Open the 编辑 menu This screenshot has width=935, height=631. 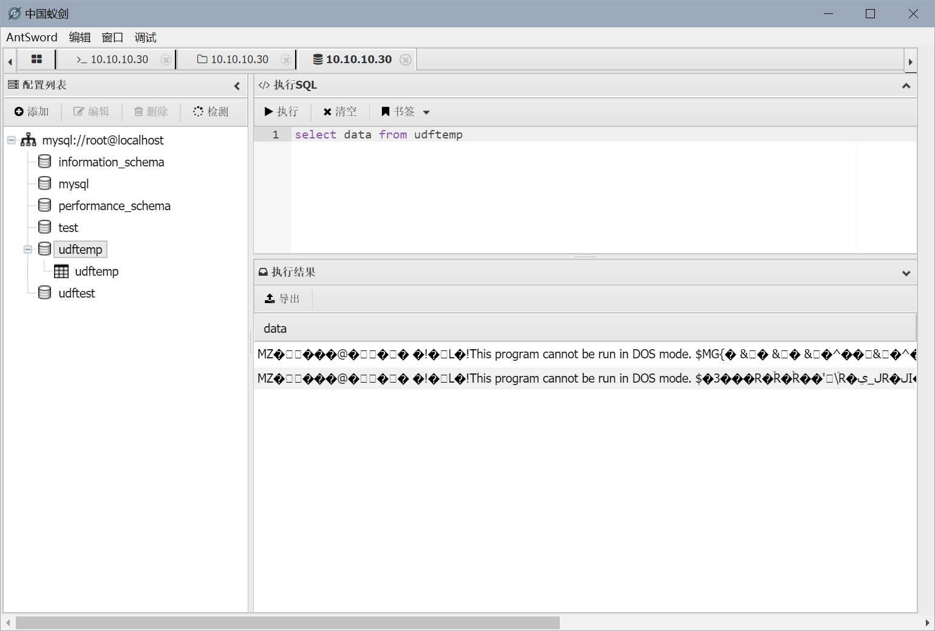point(80,38)
